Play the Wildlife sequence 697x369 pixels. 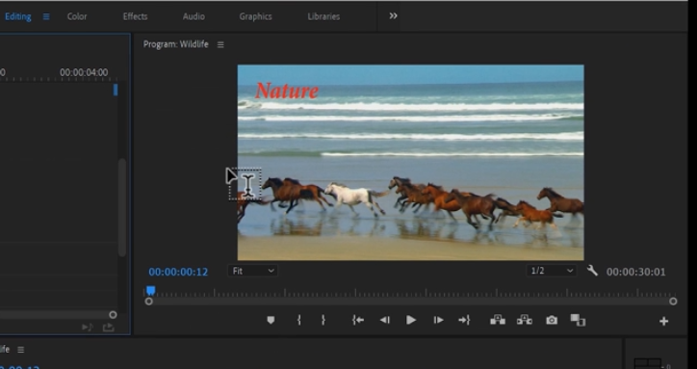(x=411, y=320)
